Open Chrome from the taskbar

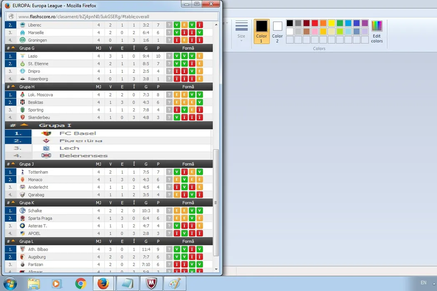tap(81, 284)
